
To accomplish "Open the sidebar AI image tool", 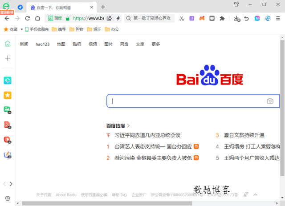I will 8,110.
